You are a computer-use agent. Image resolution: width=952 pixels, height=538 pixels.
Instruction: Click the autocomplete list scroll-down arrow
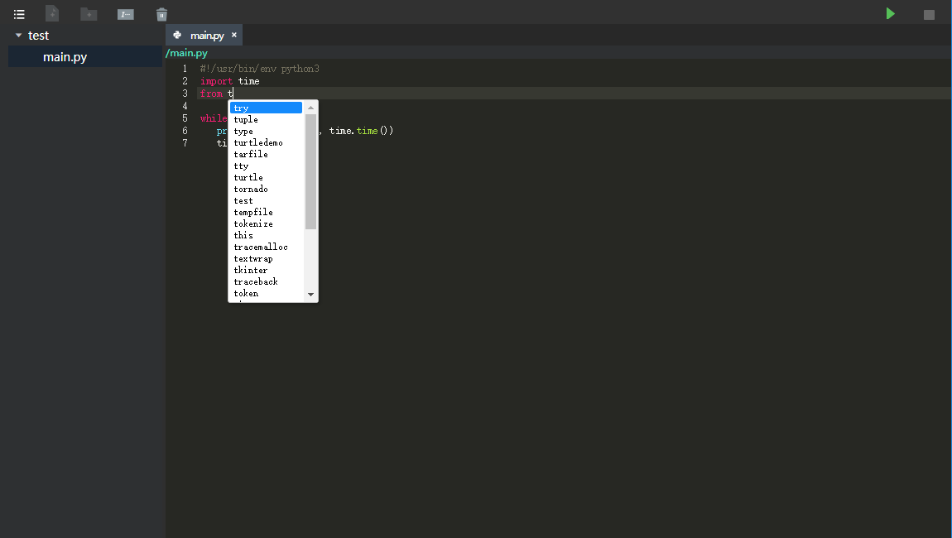pos(311,295)
